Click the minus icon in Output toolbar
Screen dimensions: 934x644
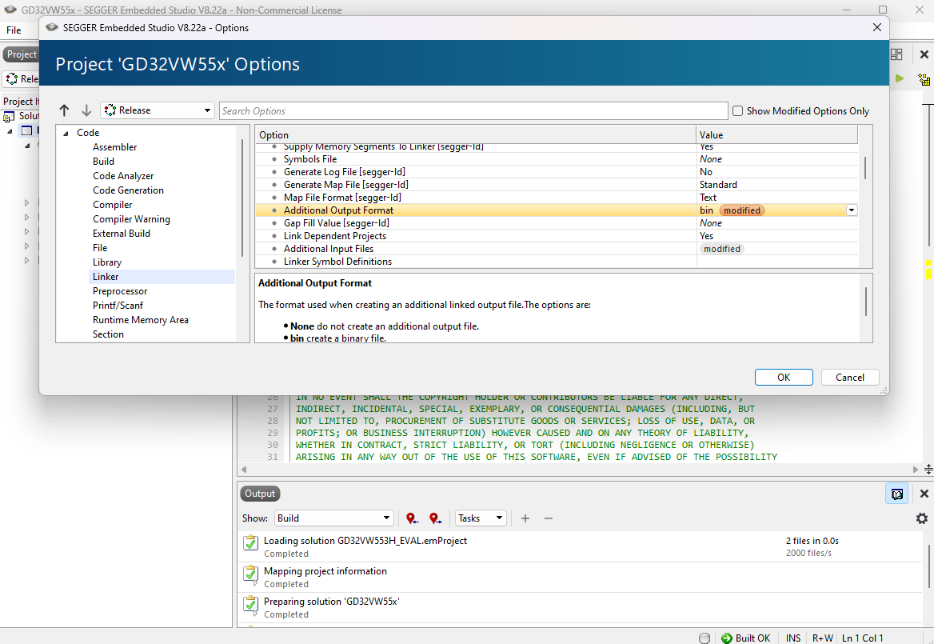[549, 518]
